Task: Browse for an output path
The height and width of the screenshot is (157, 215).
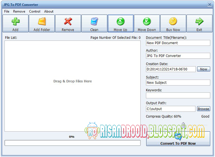Action: [204, 109]
